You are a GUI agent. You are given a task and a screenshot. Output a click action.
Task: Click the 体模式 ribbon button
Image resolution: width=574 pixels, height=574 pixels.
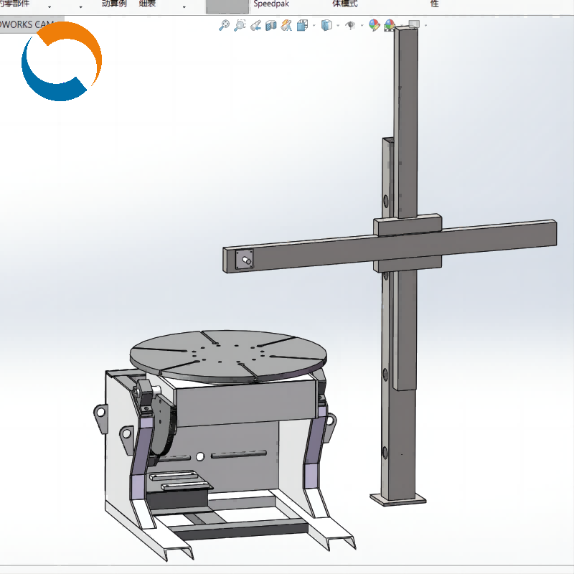[x=344, y=4]
